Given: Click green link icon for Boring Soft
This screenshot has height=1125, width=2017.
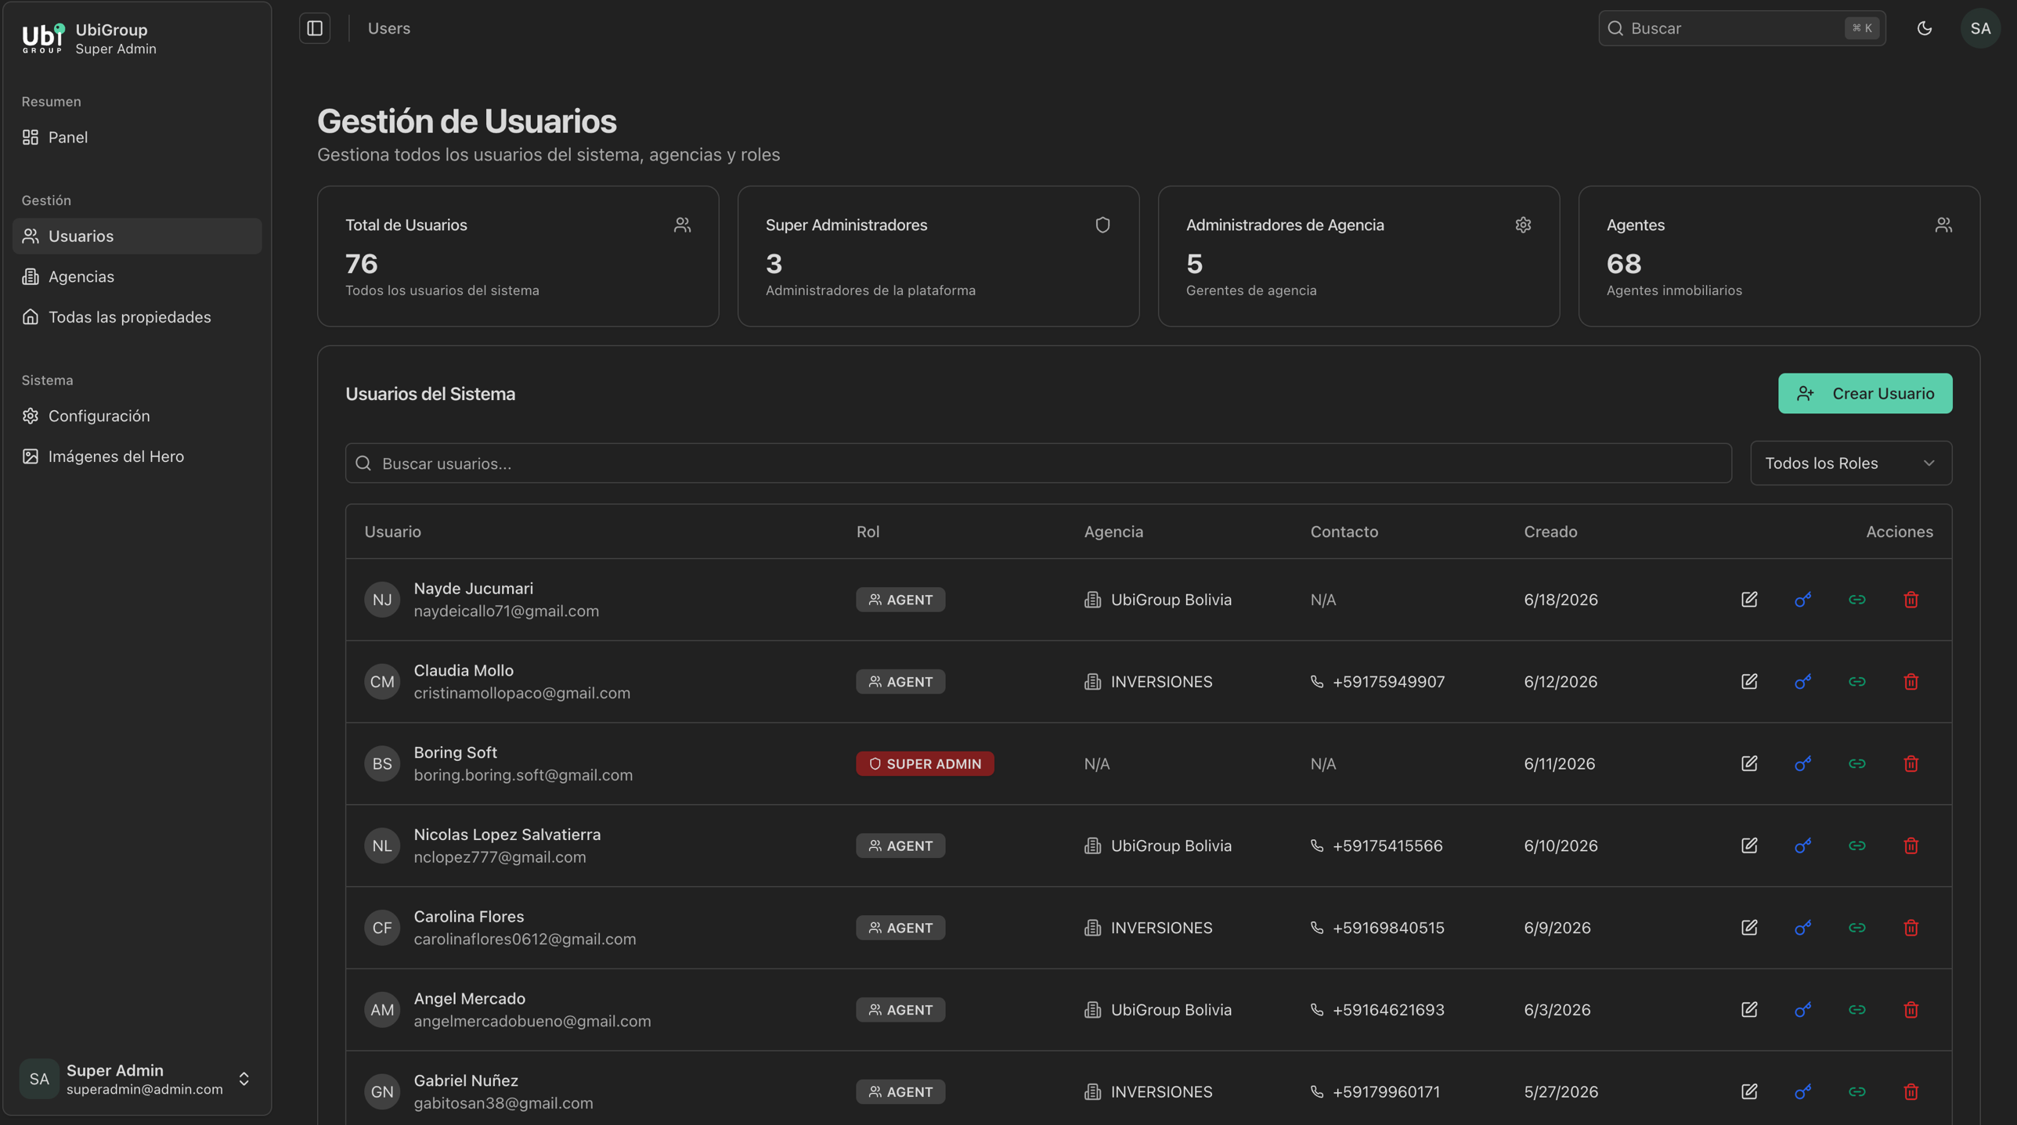Looking at the screenshot, I should coord(1857,763).
